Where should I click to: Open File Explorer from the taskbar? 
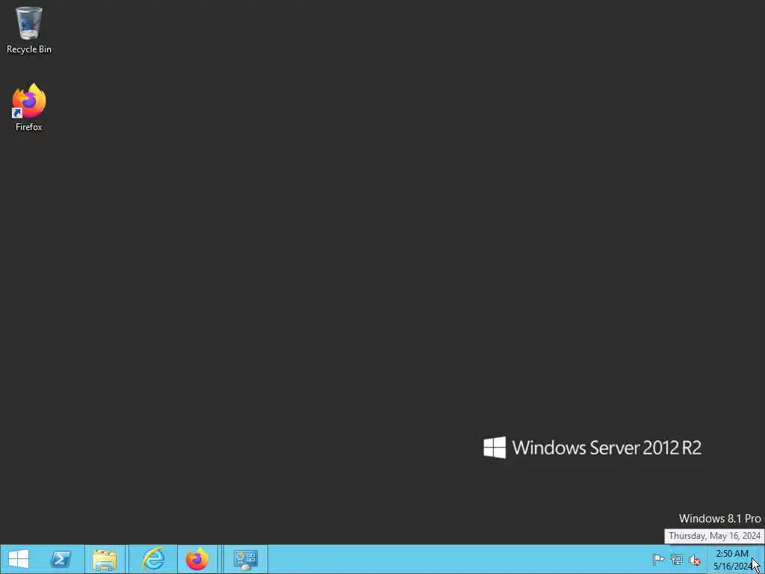point(105,559)
